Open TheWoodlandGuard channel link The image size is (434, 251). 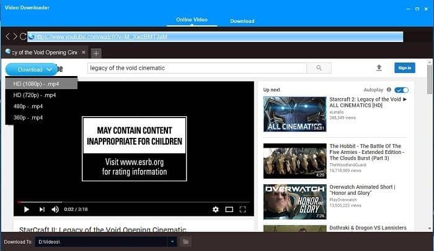348,165
